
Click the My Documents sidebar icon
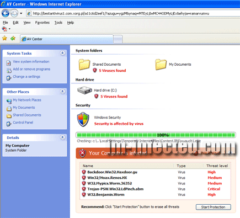9,109
